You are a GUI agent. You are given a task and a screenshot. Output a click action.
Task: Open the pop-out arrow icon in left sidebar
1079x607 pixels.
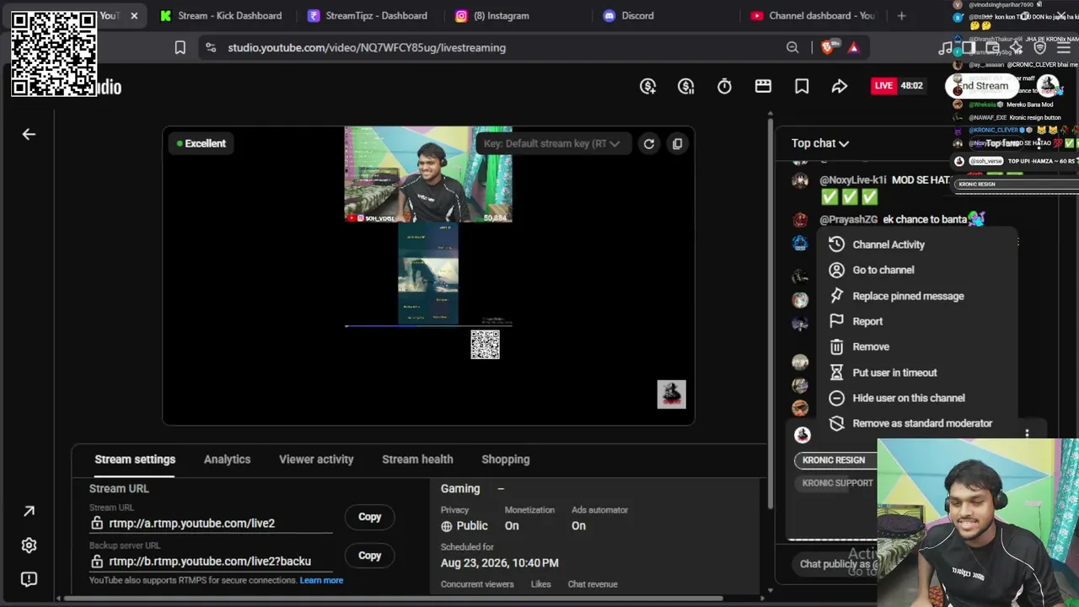pyautogui.click(x=29, y=511)
